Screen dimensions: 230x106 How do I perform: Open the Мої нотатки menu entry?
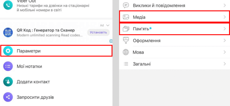click(x=57, y=66)
